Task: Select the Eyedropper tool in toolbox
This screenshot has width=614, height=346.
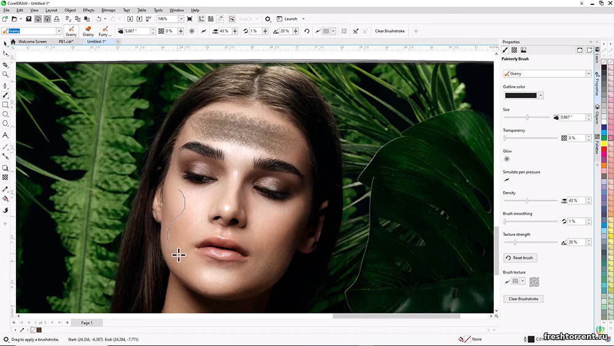Action: tap(5, 189)
